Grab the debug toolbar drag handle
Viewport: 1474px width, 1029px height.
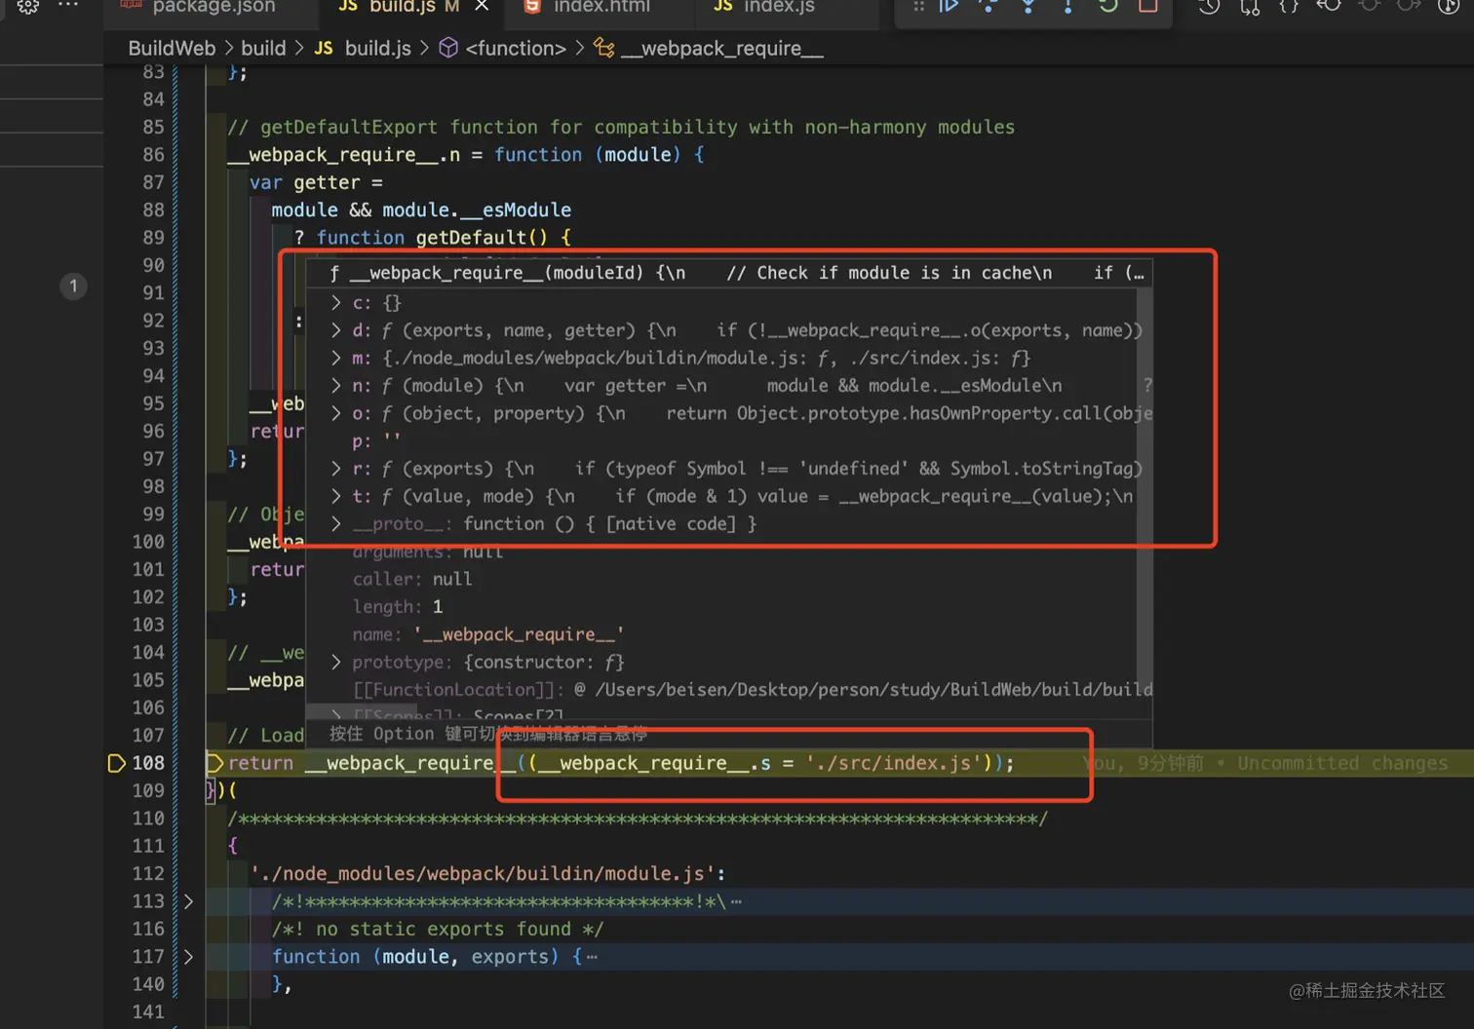pos(918,6)
